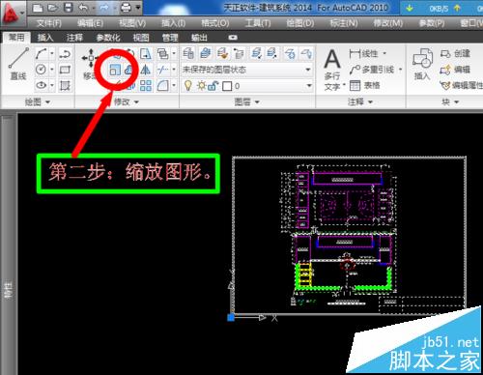The image size is (483, 375).
Task: Click the overlapping squares tool in Modify panel
Action: pos(163,53)
